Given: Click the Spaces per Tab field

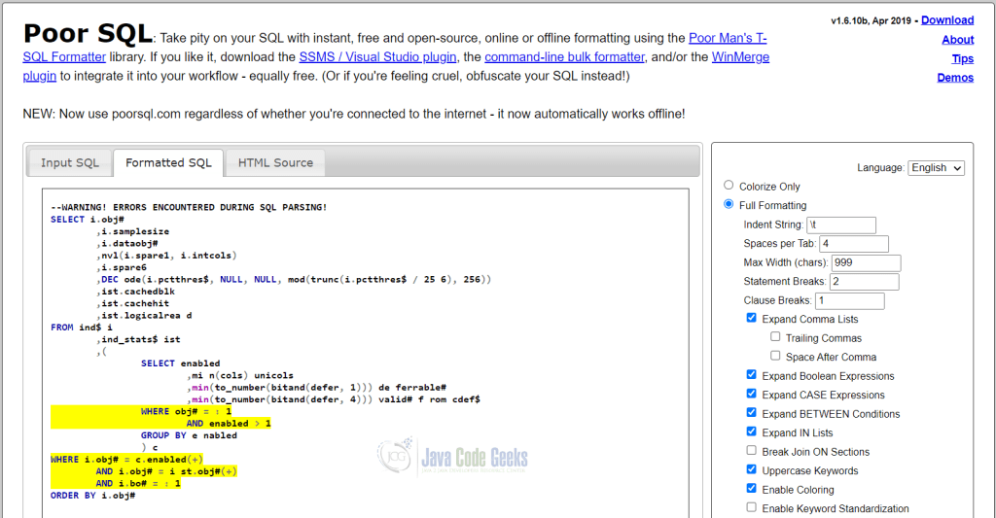Looking at the screenshot, I should point(854,244).
